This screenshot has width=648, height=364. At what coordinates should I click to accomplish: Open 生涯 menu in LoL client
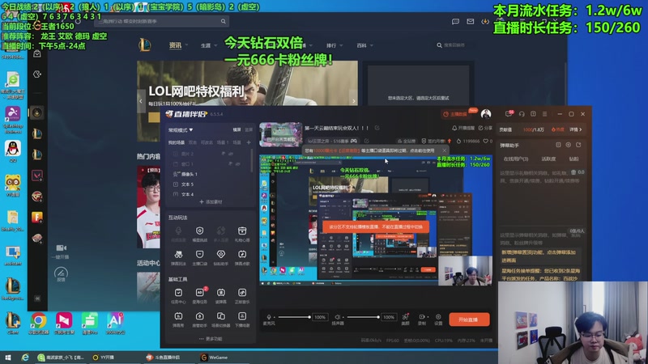tap(206, 45)
